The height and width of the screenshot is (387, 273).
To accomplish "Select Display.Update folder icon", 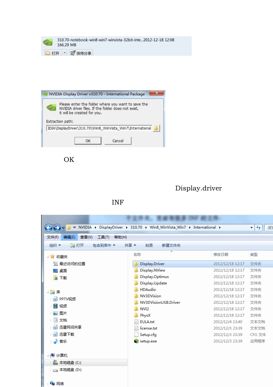I will point(136,283).
